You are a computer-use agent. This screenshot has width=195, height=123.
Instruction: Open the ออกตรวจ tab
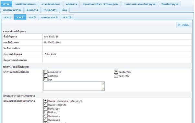tap(72, 4)
